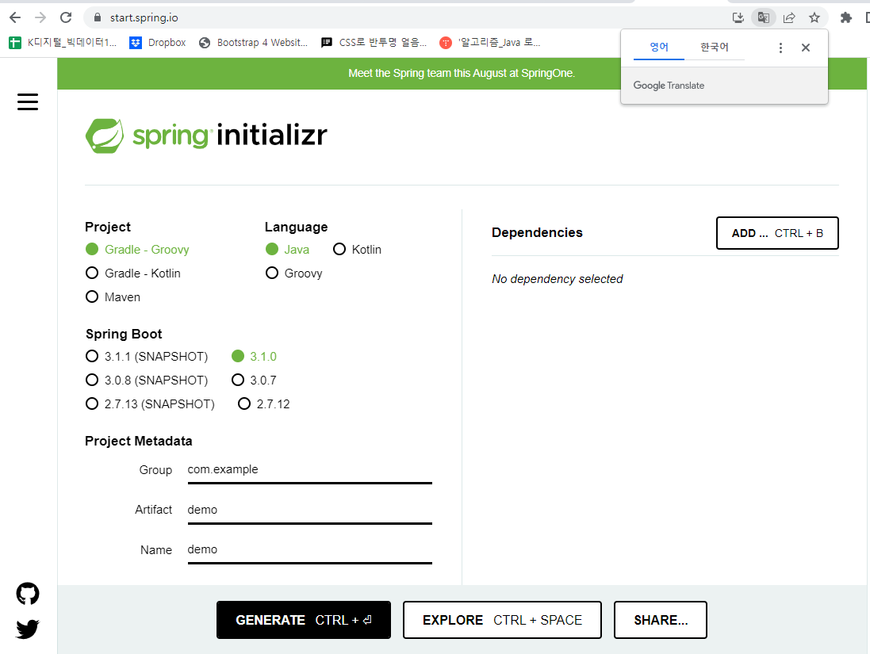Open the Bootstrap 4 Website bookmark
This screenshot has width=870, height=654.
pyautogui.click(x=253, y=43)
